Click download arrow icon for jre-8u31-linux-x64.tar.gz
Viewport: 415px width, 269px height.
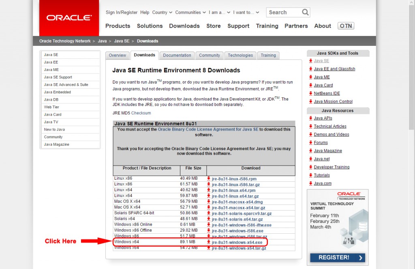209,196
